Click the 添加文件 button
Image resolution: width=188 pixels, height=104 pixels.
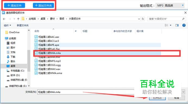[14, 5]
